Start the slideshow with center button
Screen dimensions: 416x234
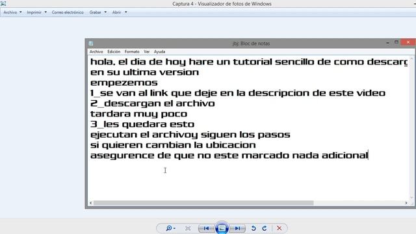pyautogui.click(x=222, y=228)
